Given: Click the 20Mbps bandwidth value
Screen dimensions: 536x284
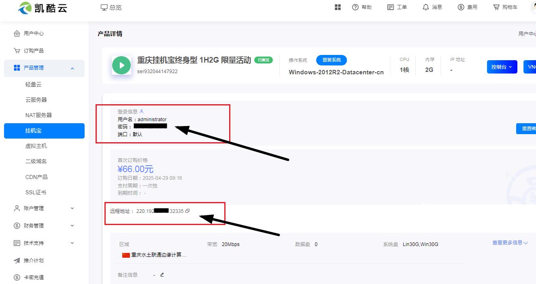Looking at the screenshot, I should point(231,244).
